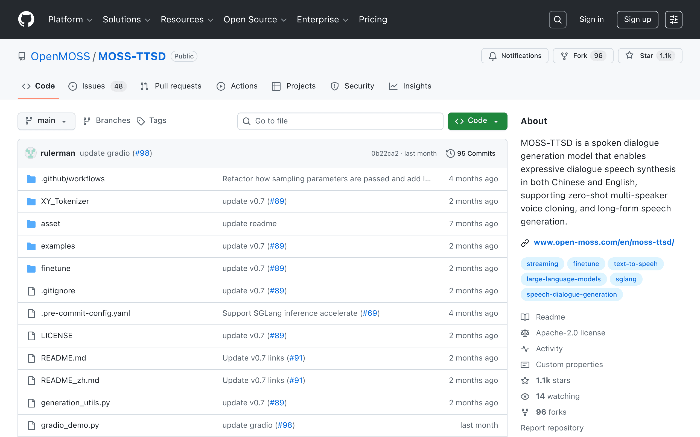The width and height of the screenshot is (700, 437).
Task: Click the commits history clock icon
Action: click(x=450, y=153)
